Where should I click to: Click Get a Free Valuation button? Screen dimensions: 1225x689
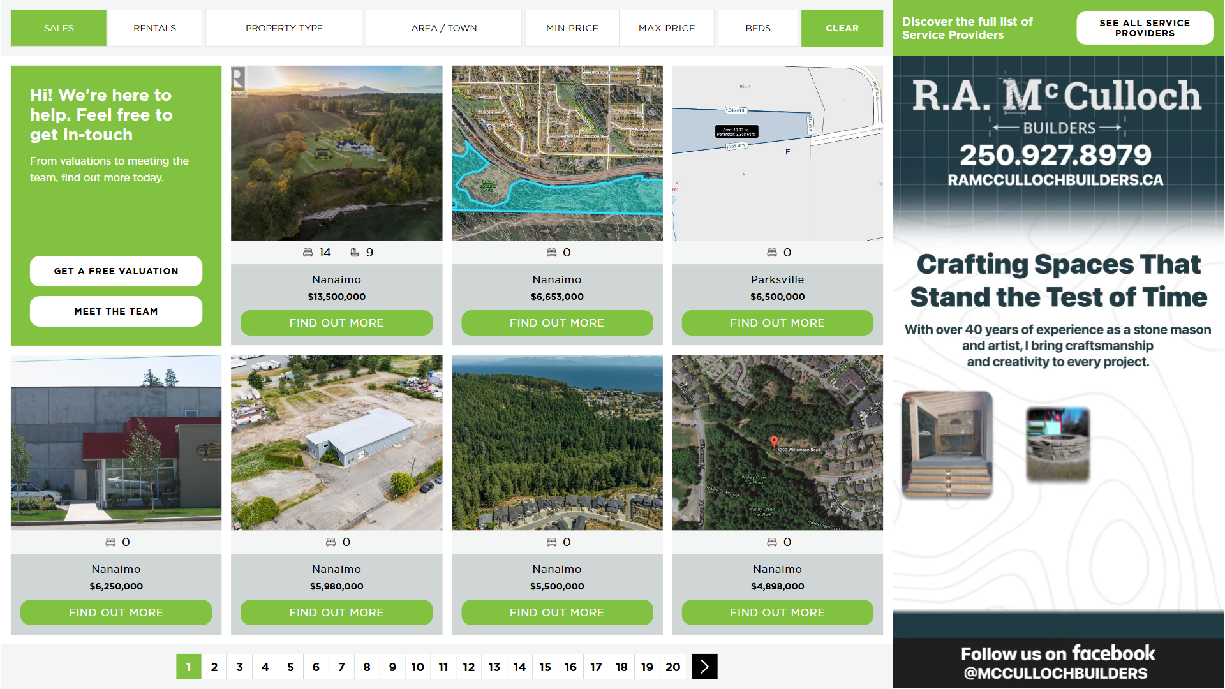click(x=116, y=271)
